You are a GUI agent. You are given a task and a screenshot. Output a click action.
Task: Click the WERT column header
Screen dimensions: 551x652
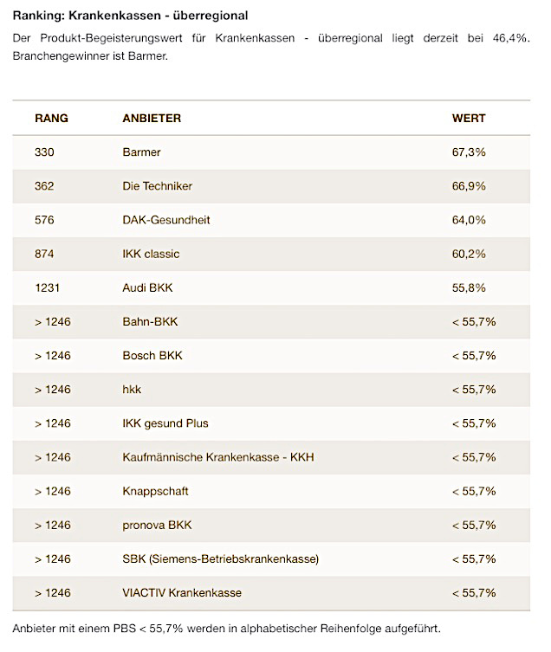[469, 118]
